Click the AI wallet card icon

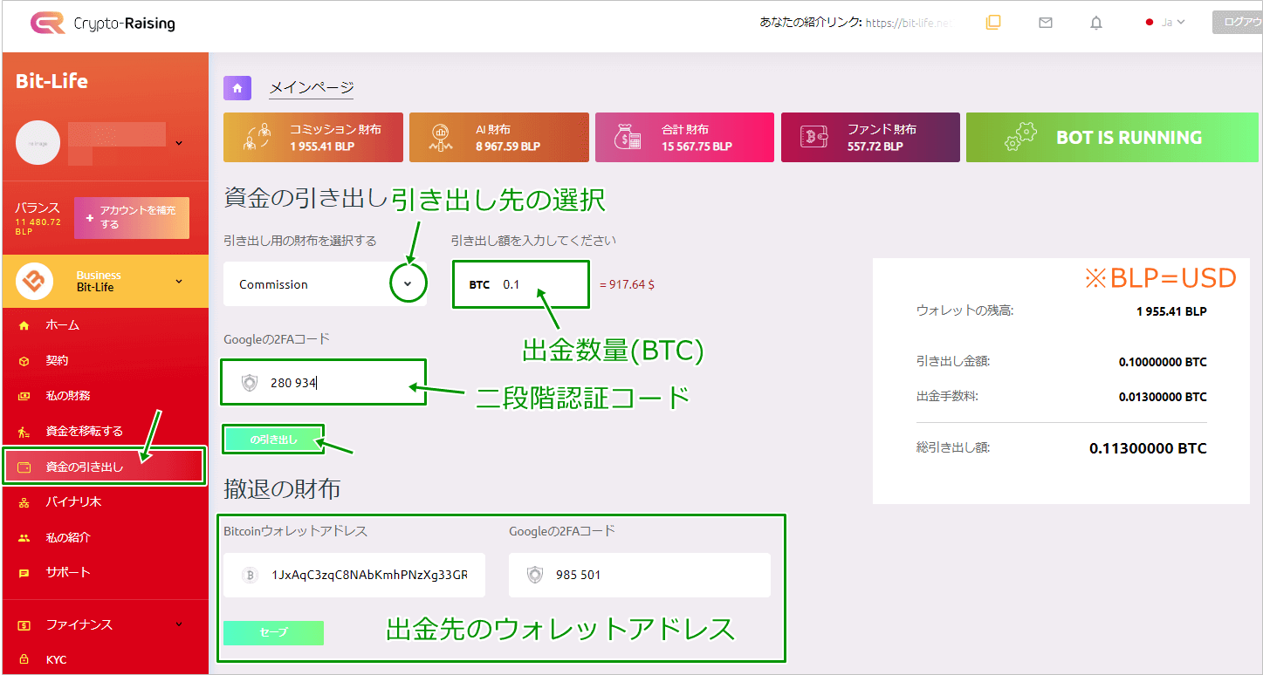pyautogui.click(x=443, y=138)
